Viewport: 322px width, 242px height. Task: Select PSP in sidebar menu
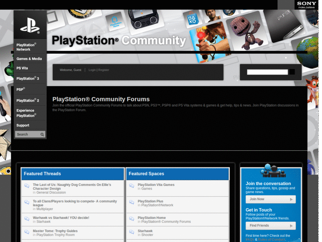(x=21, y=89)
